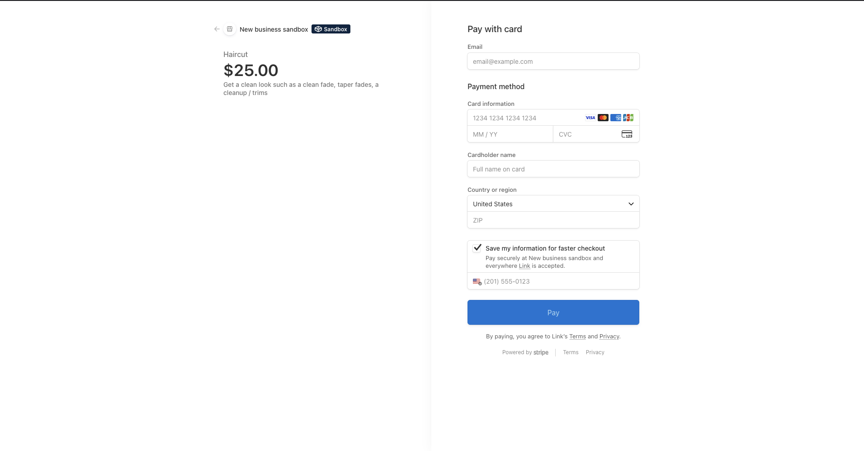This screenshot has height=451, width=864.
Task: Click the back arrow icon
Action: tap(217, 29)
